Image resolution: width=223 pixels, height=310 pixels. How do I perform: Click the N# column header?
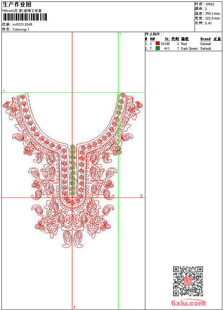tap(153, 39)
